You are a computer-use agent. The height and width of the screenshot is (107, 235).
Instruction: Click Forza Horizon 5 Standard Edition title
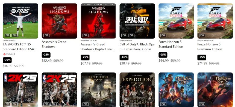[x=171, y=44]
